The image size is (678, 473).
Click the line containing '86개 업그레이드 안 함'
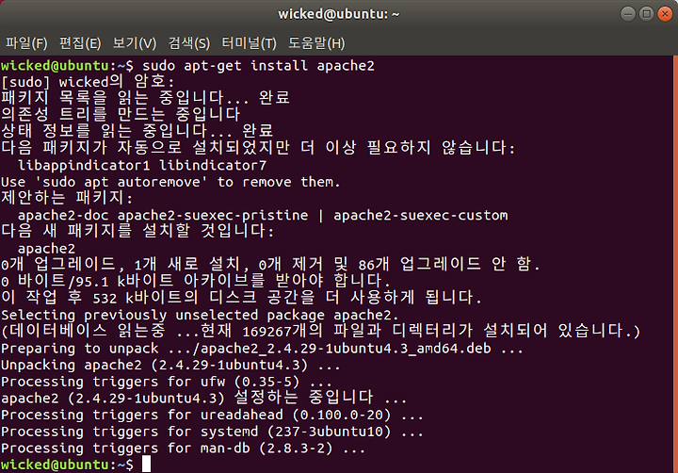[x=270, y=265]
